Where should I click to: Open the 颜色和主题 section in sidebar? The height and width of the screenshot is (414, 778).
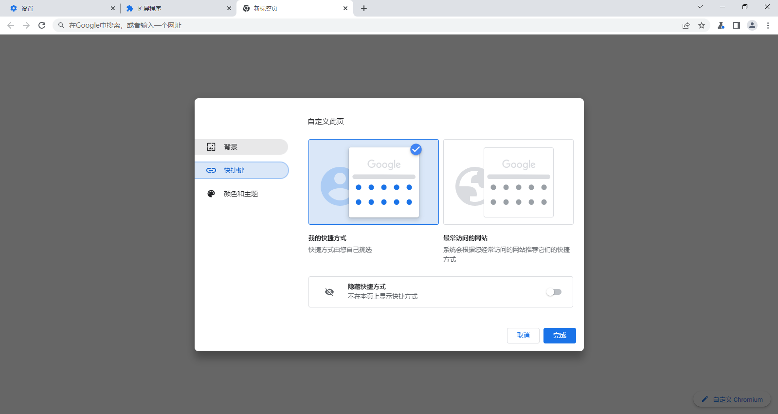(x=241, y=194)
